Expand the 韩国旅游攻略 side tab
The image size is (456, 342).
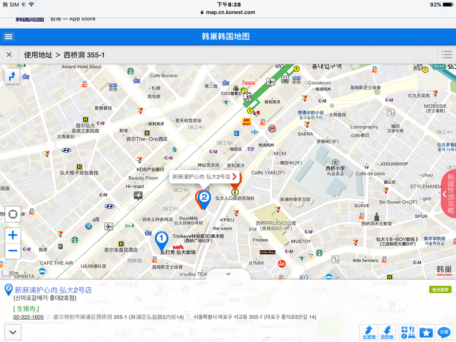(x=449, y=194)
